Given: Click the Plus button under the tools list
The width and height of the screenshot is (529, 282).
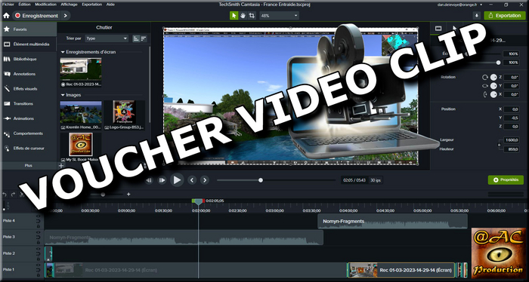Looking at the screenshot, I should pos(29,166).
